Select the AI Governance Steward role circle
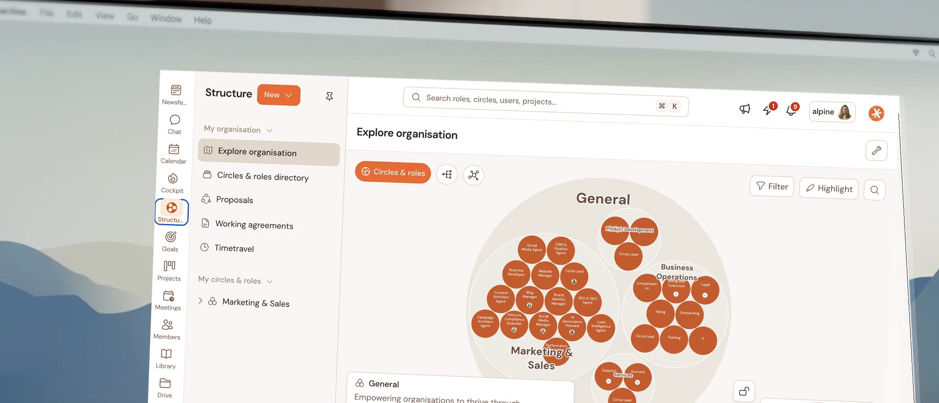939x403 pixels. (x=572, y=327)
